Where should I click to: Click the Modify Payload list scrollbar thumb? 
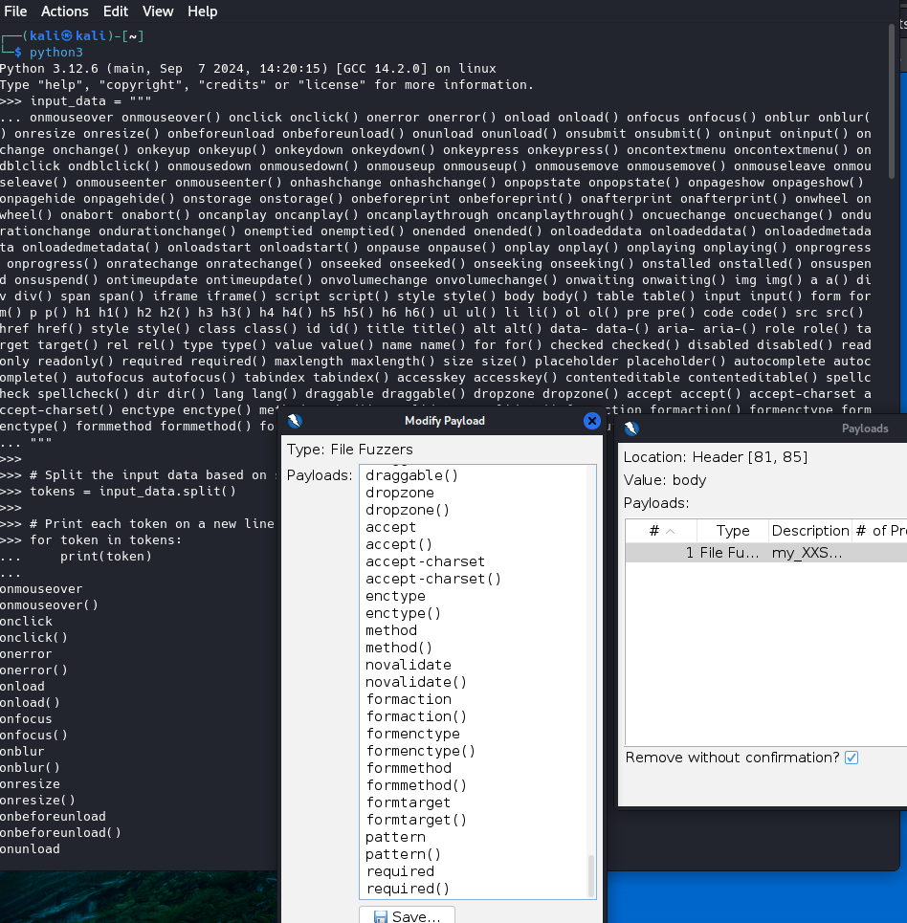(x=591, y=875)
